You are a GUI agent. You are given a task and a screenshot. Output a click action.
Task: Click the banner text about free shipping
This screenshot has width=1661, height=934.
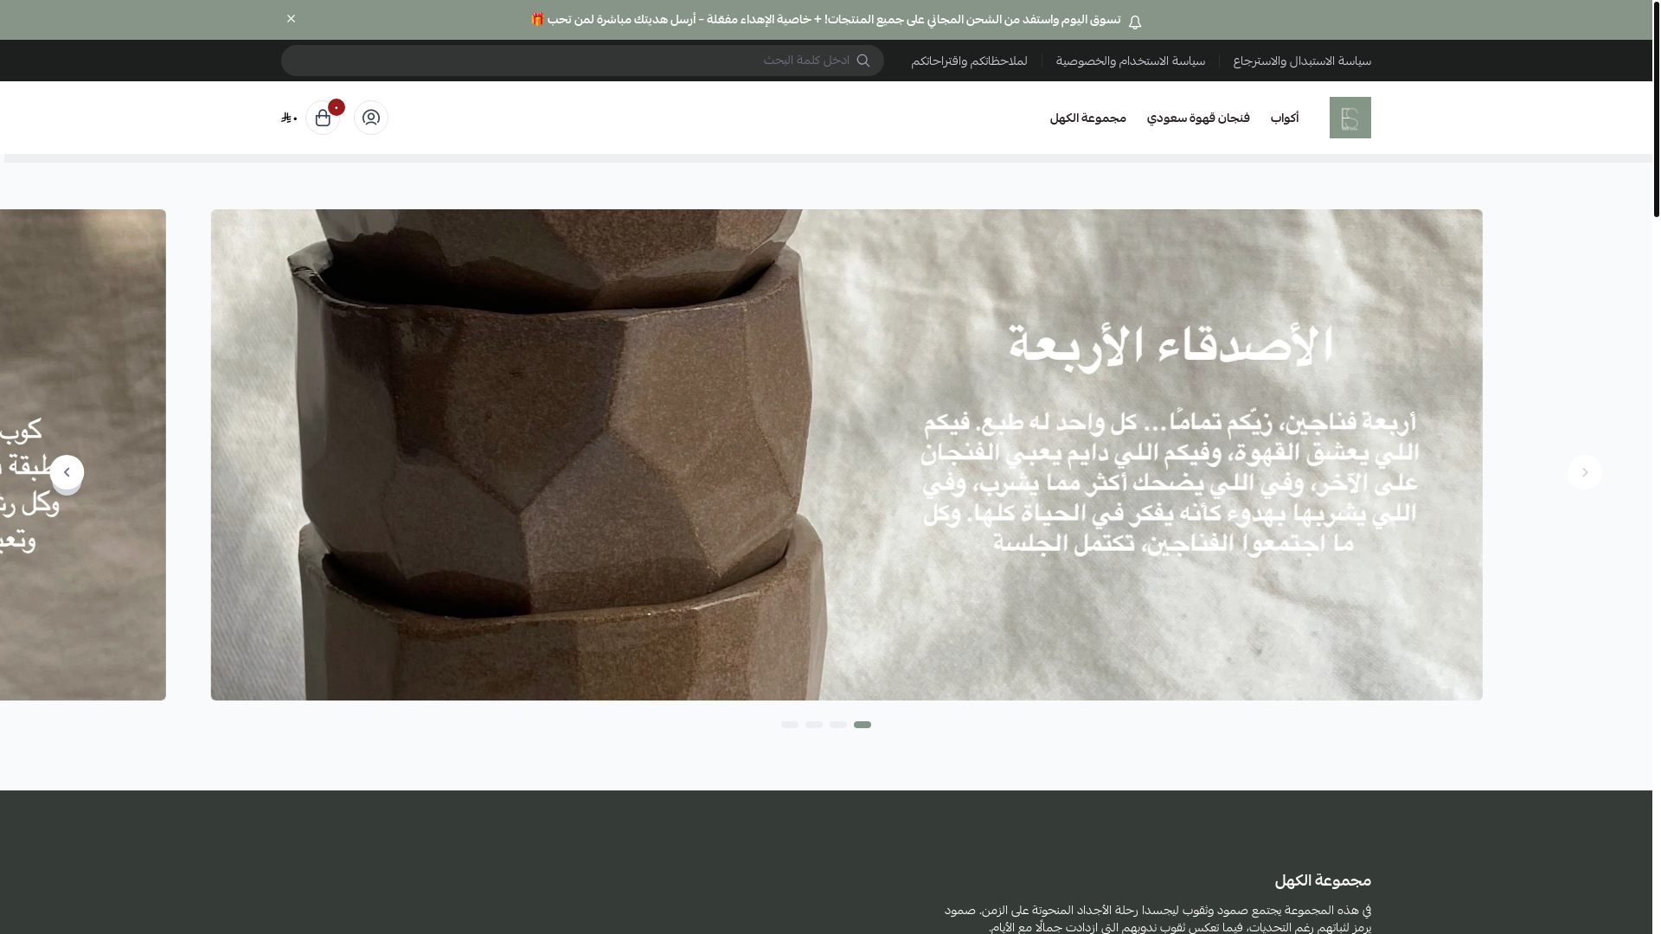tap(825, 20)
